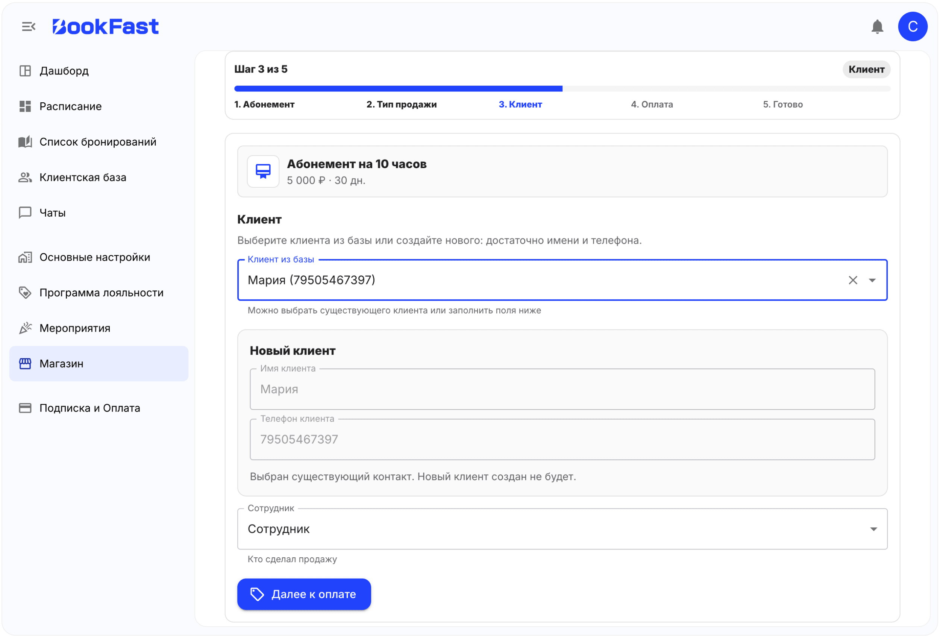Click the Основные настройки building icon
This screenshot has width=940, height=636.
tap(25, 257)
